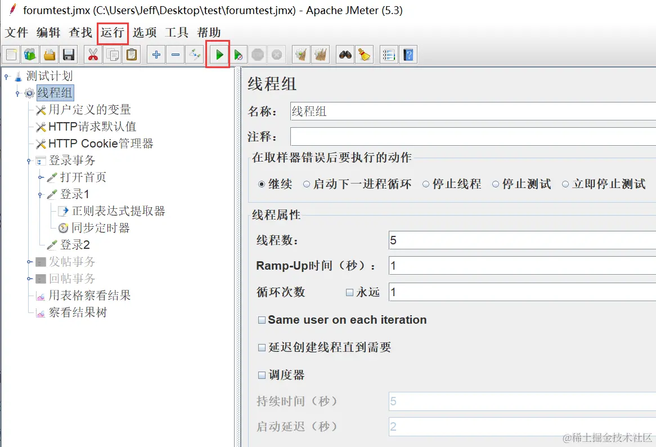This screenshot has width=656, height=447.
Task: Click the 注释 comment field
Action: pyautogui.click(x=473, y=136)
